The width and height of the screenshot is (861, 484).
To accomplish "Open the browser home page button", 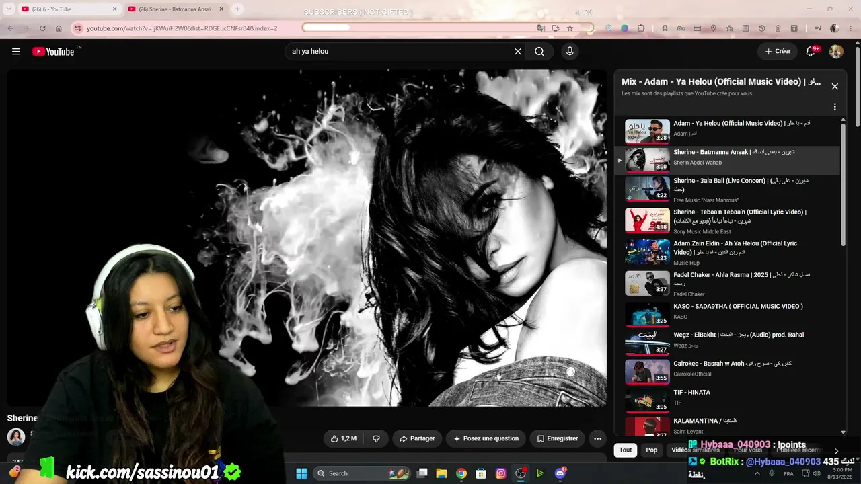I will pyautogui.click(x=59, y=28).
